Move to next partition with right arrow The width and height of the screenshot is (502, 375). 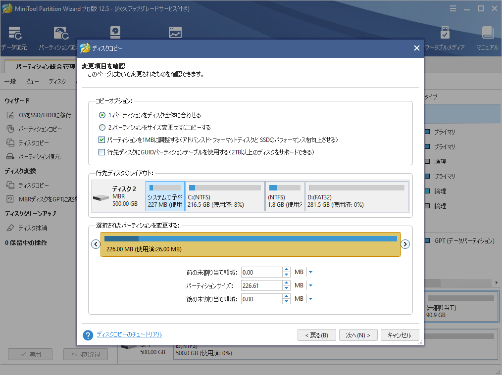[405, 244]
